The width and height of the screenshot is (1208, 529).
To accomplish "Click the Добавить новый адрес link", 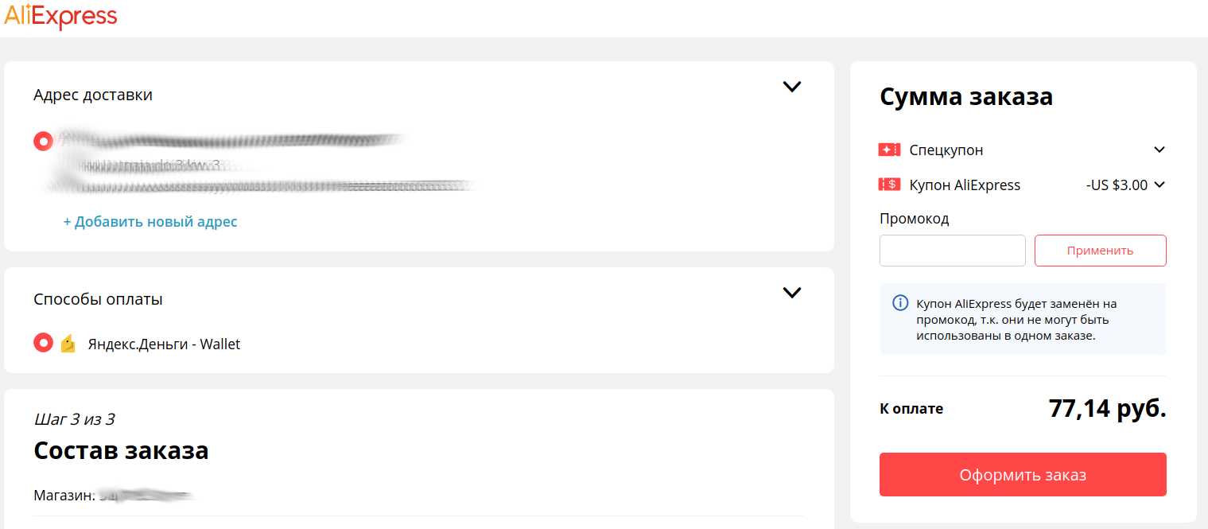I will pyautogui.click(x=150, y=222).
